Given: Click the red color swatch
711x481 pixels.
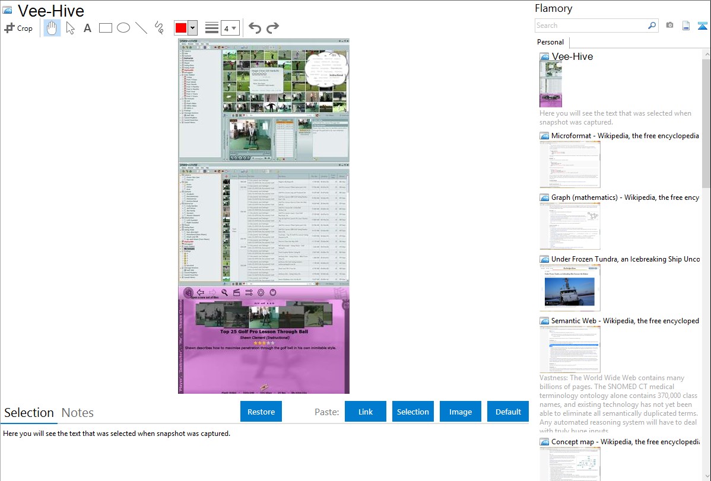Looking at the screenshot, I should (181, 28).
